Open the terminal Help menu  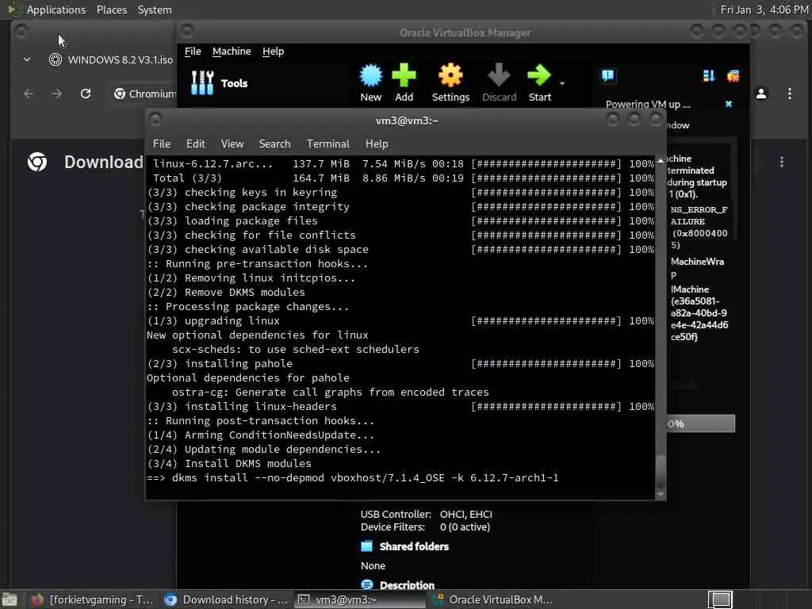pyautogui.click(x=377, y=144)
